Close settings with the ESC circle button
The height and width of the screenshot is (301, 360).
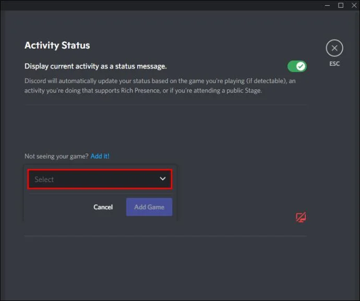tap(334, 48)
